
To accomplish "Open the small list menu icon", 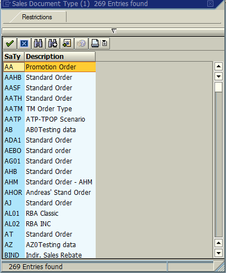I will [x=104, y=43].
